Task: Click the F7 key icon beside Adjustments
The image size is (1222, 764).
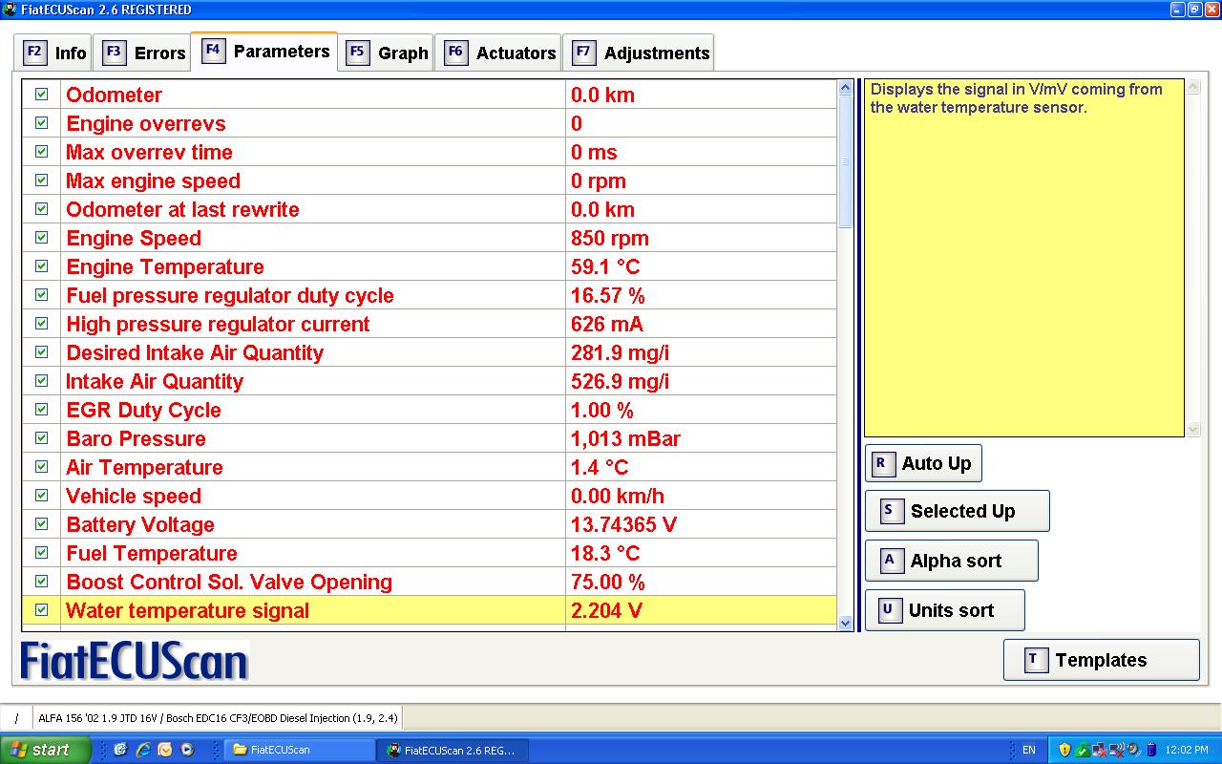Action: click(x=583, y=52)
